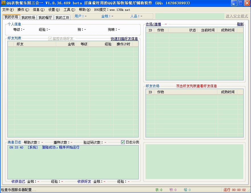The height and width of the screenshot is (193, 251).
Task: Click 刷新 link in farm panel
Action: tap(240, 24)
